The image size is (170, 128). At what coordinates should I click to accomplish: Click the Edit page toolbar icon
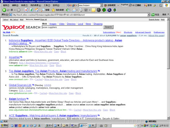coord(86,10)
